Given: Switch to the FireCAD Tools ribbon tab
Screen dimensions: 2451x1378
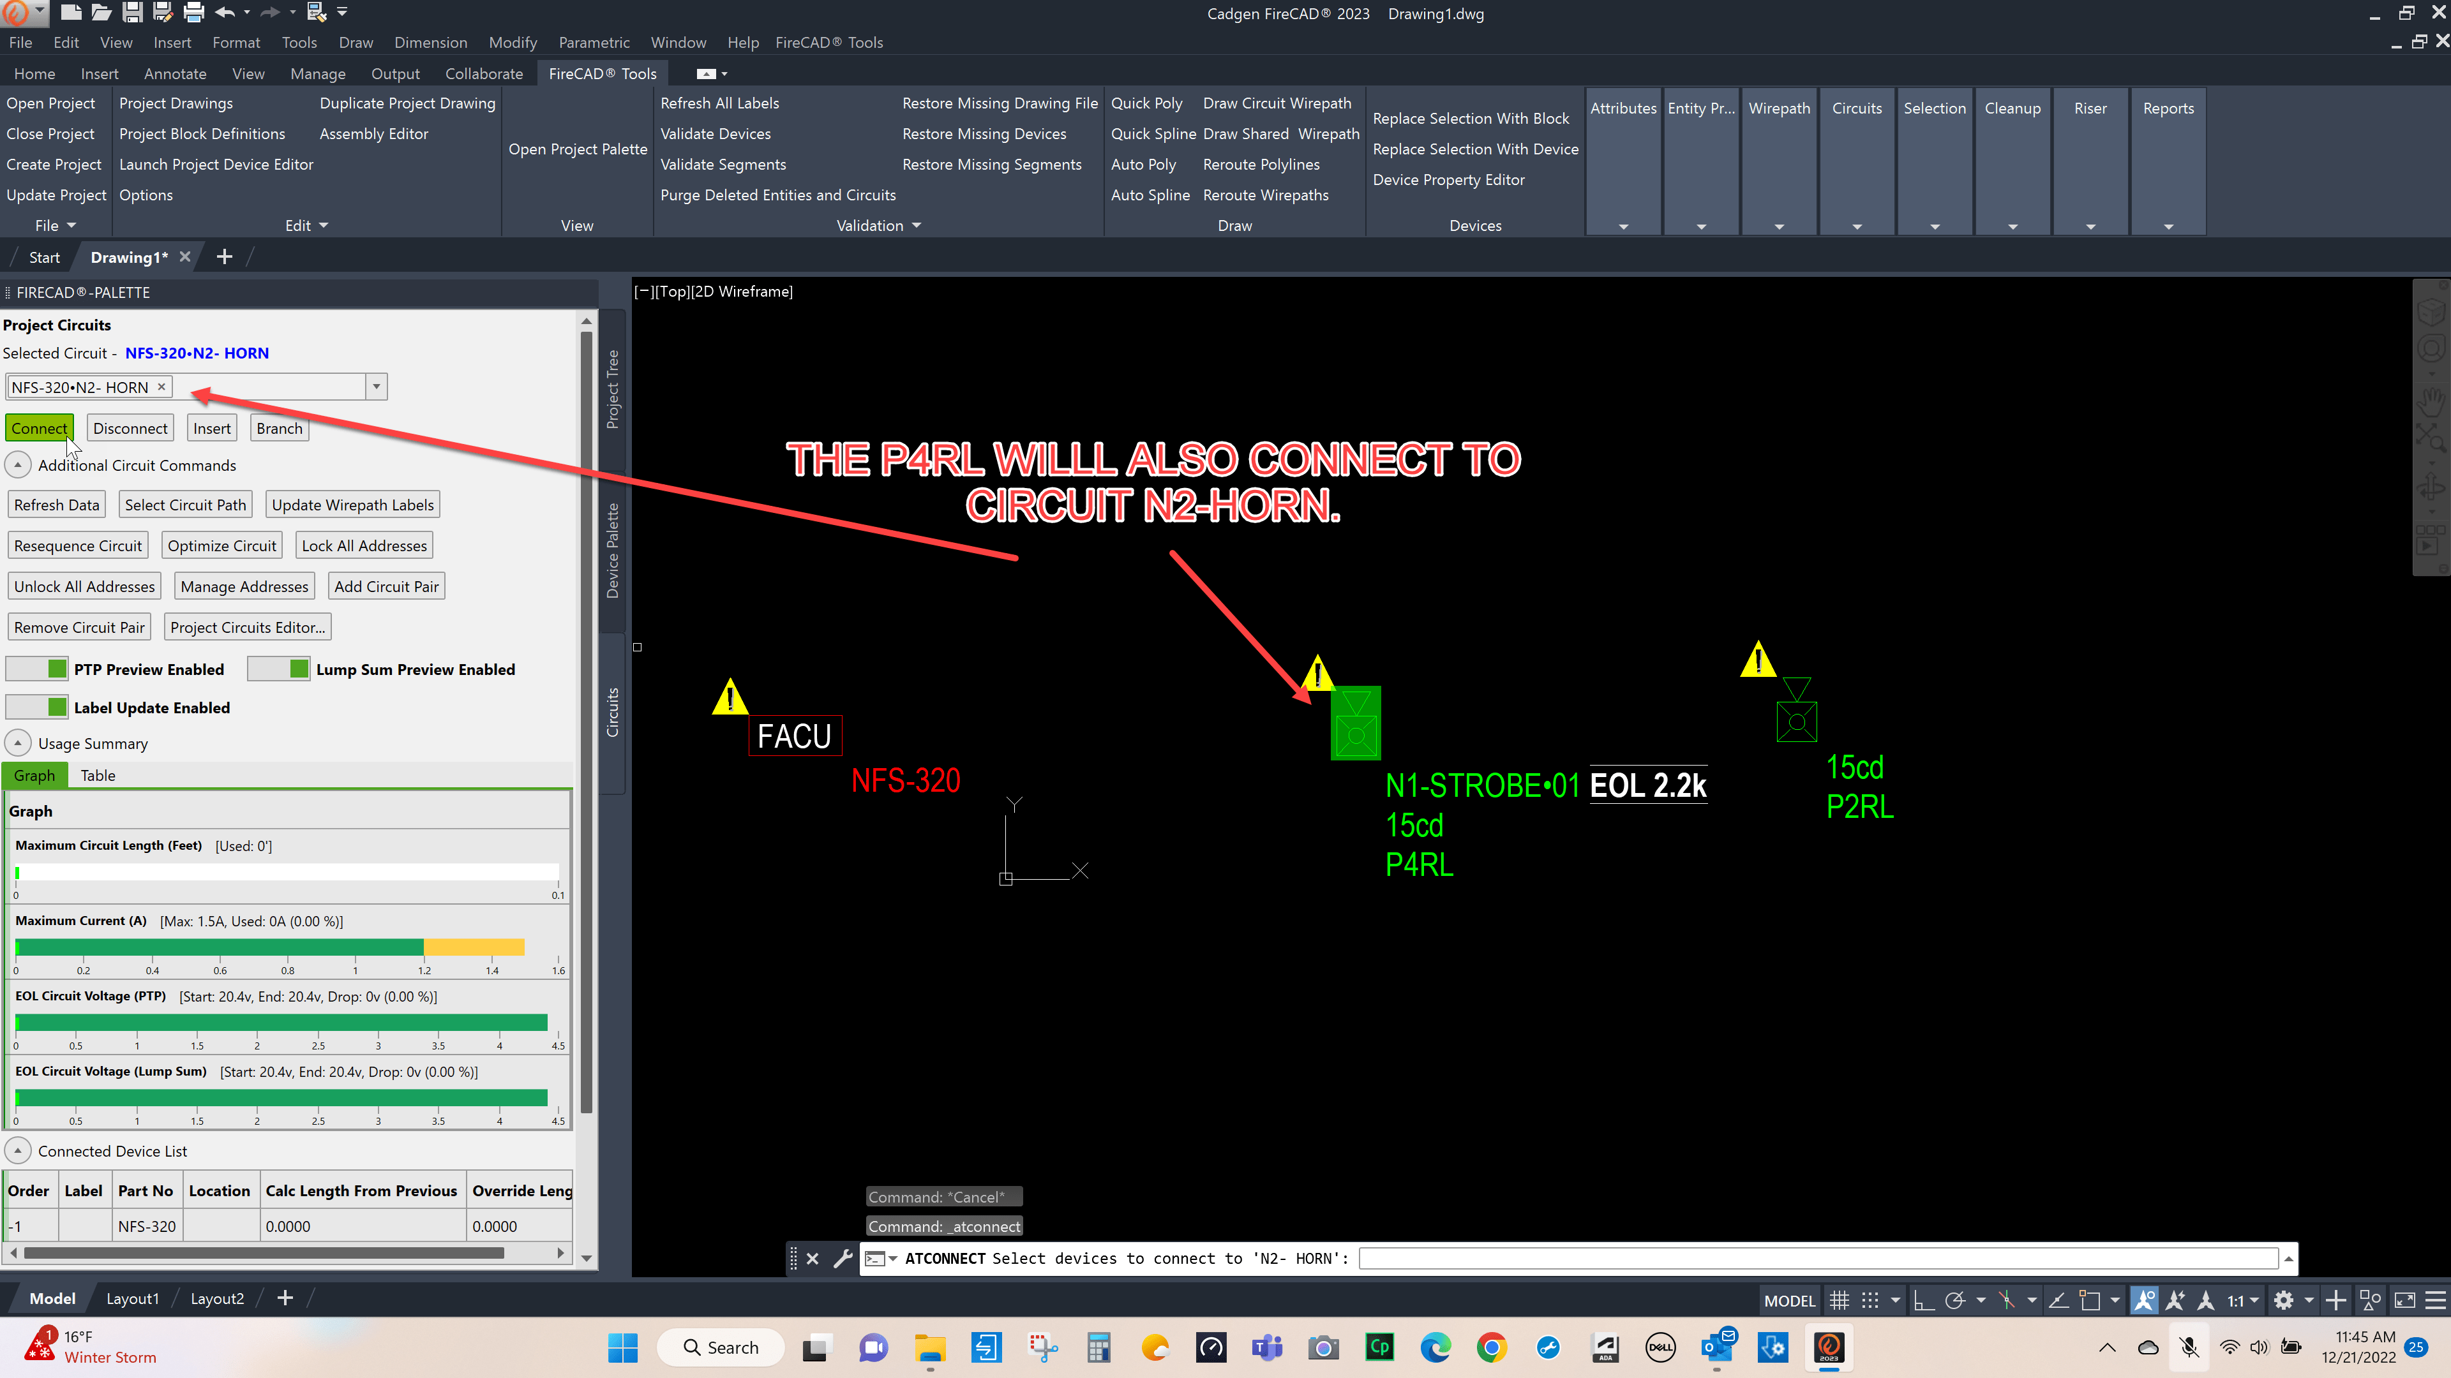Looking at the screenshot, I should (601, 73).
